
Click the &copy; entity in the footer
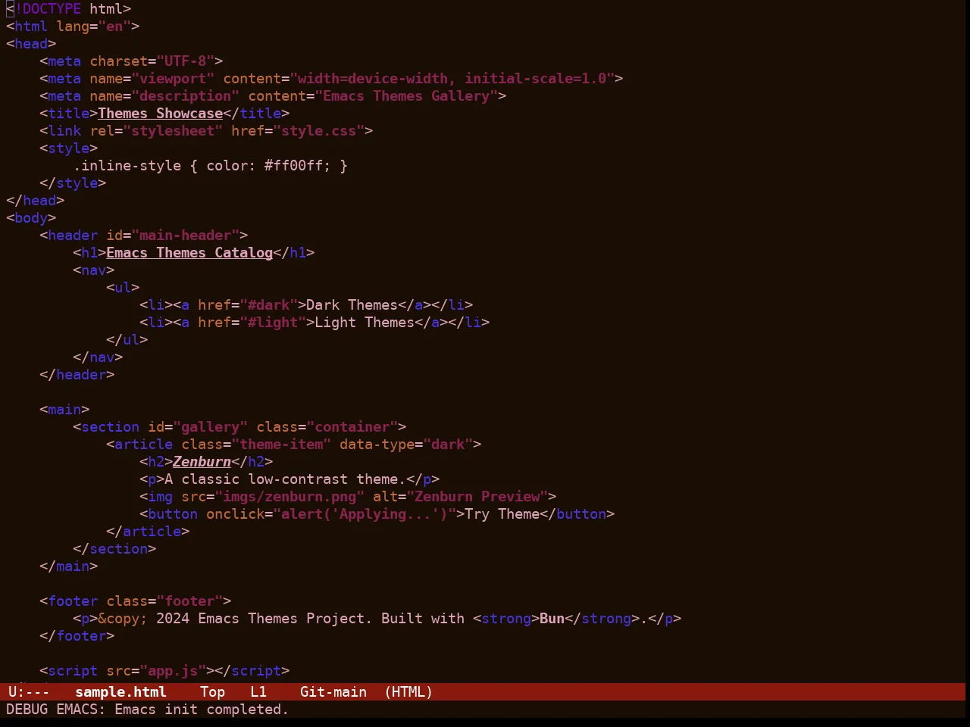coord(123,618)
